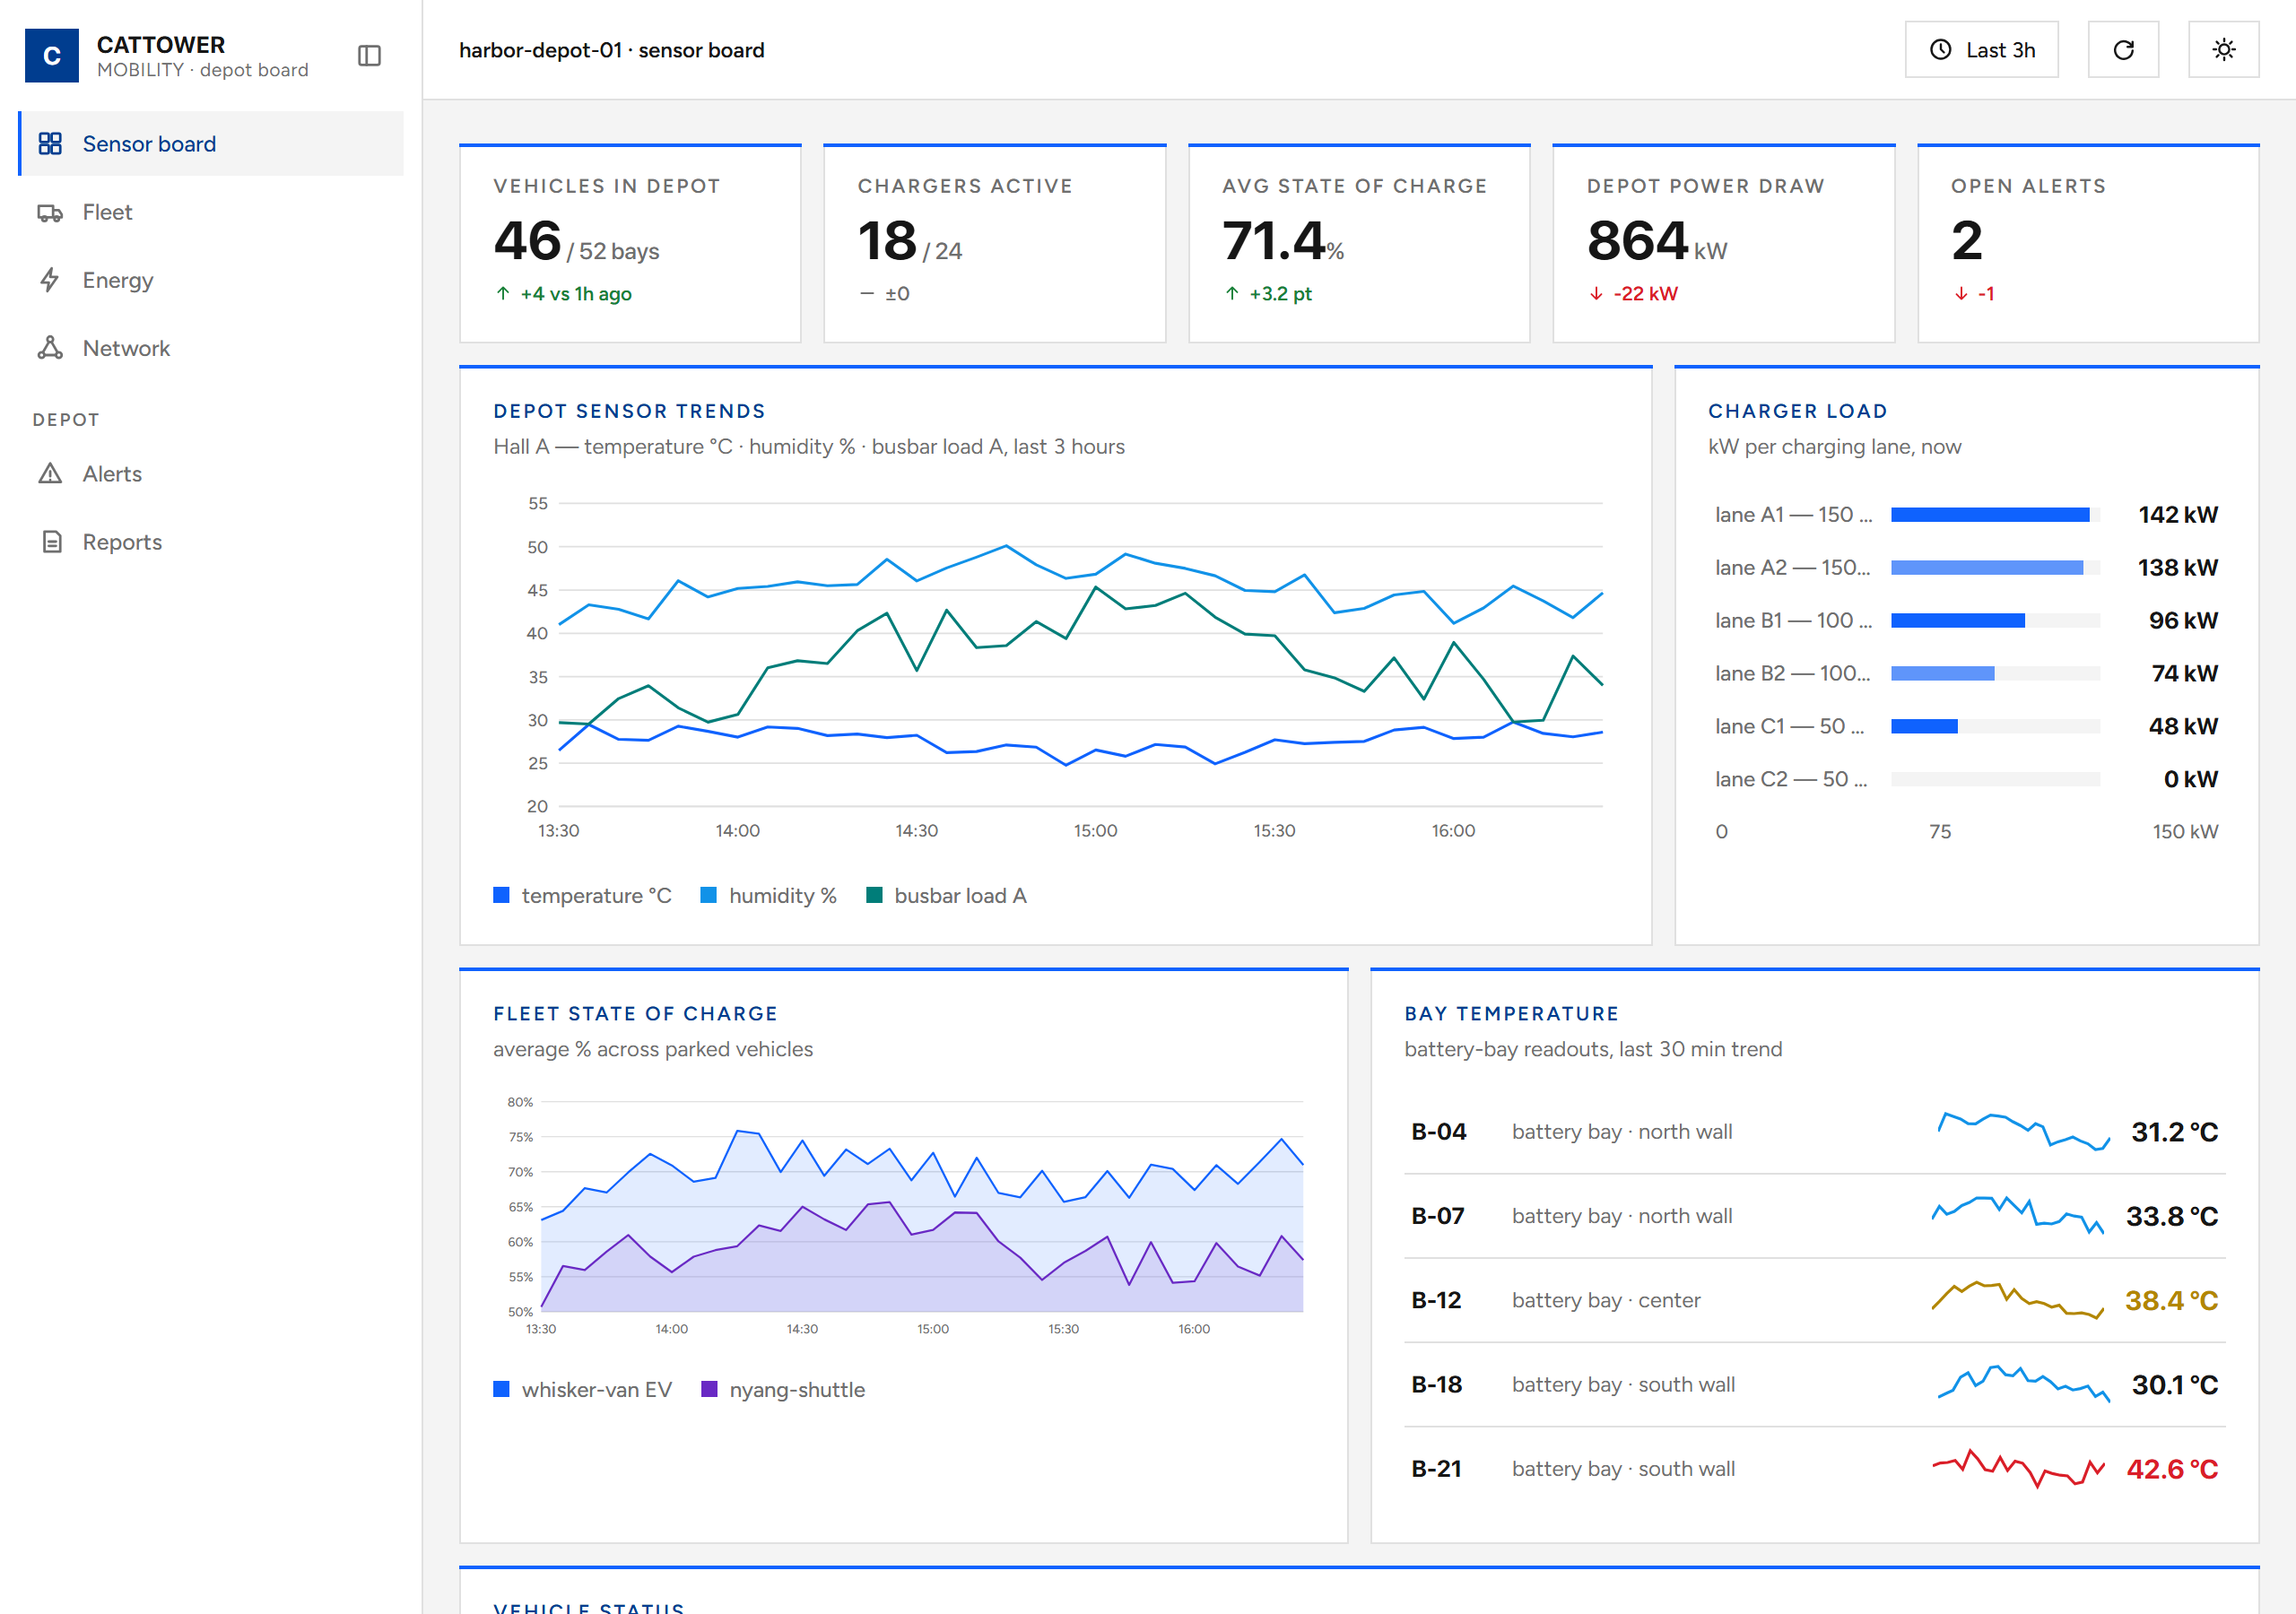Image resolution: width=2296 pixels, height=1614 pixels.
Task: Click the Fleet truck icon
Action: click(x=50, y=212)
